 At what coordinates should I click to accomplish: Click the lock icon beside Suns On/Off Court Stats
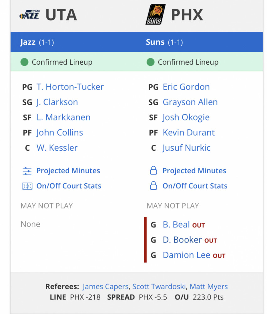pyautogui.click(x=154, y=186)
